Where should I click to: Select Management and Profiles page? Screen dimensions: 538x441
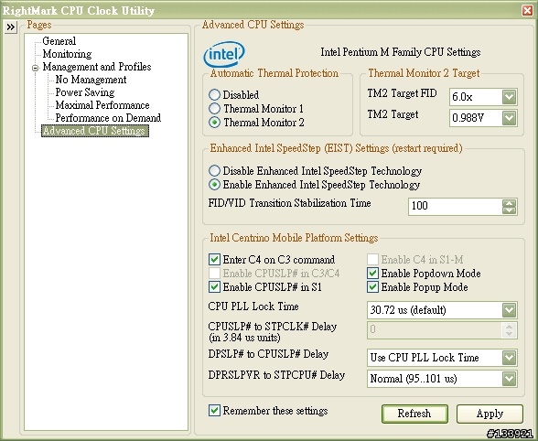(97, 67)
